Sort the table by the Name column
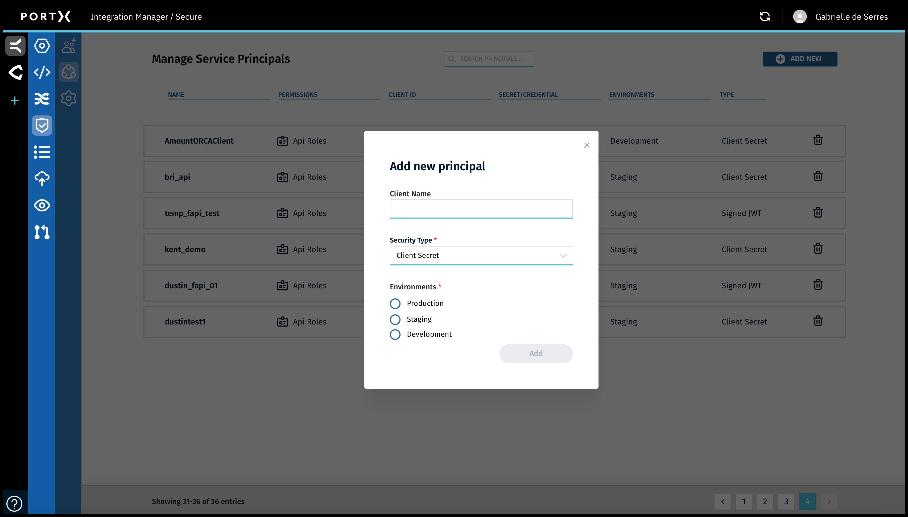This screenshot has width=908, height=517. tap(175, 94)
